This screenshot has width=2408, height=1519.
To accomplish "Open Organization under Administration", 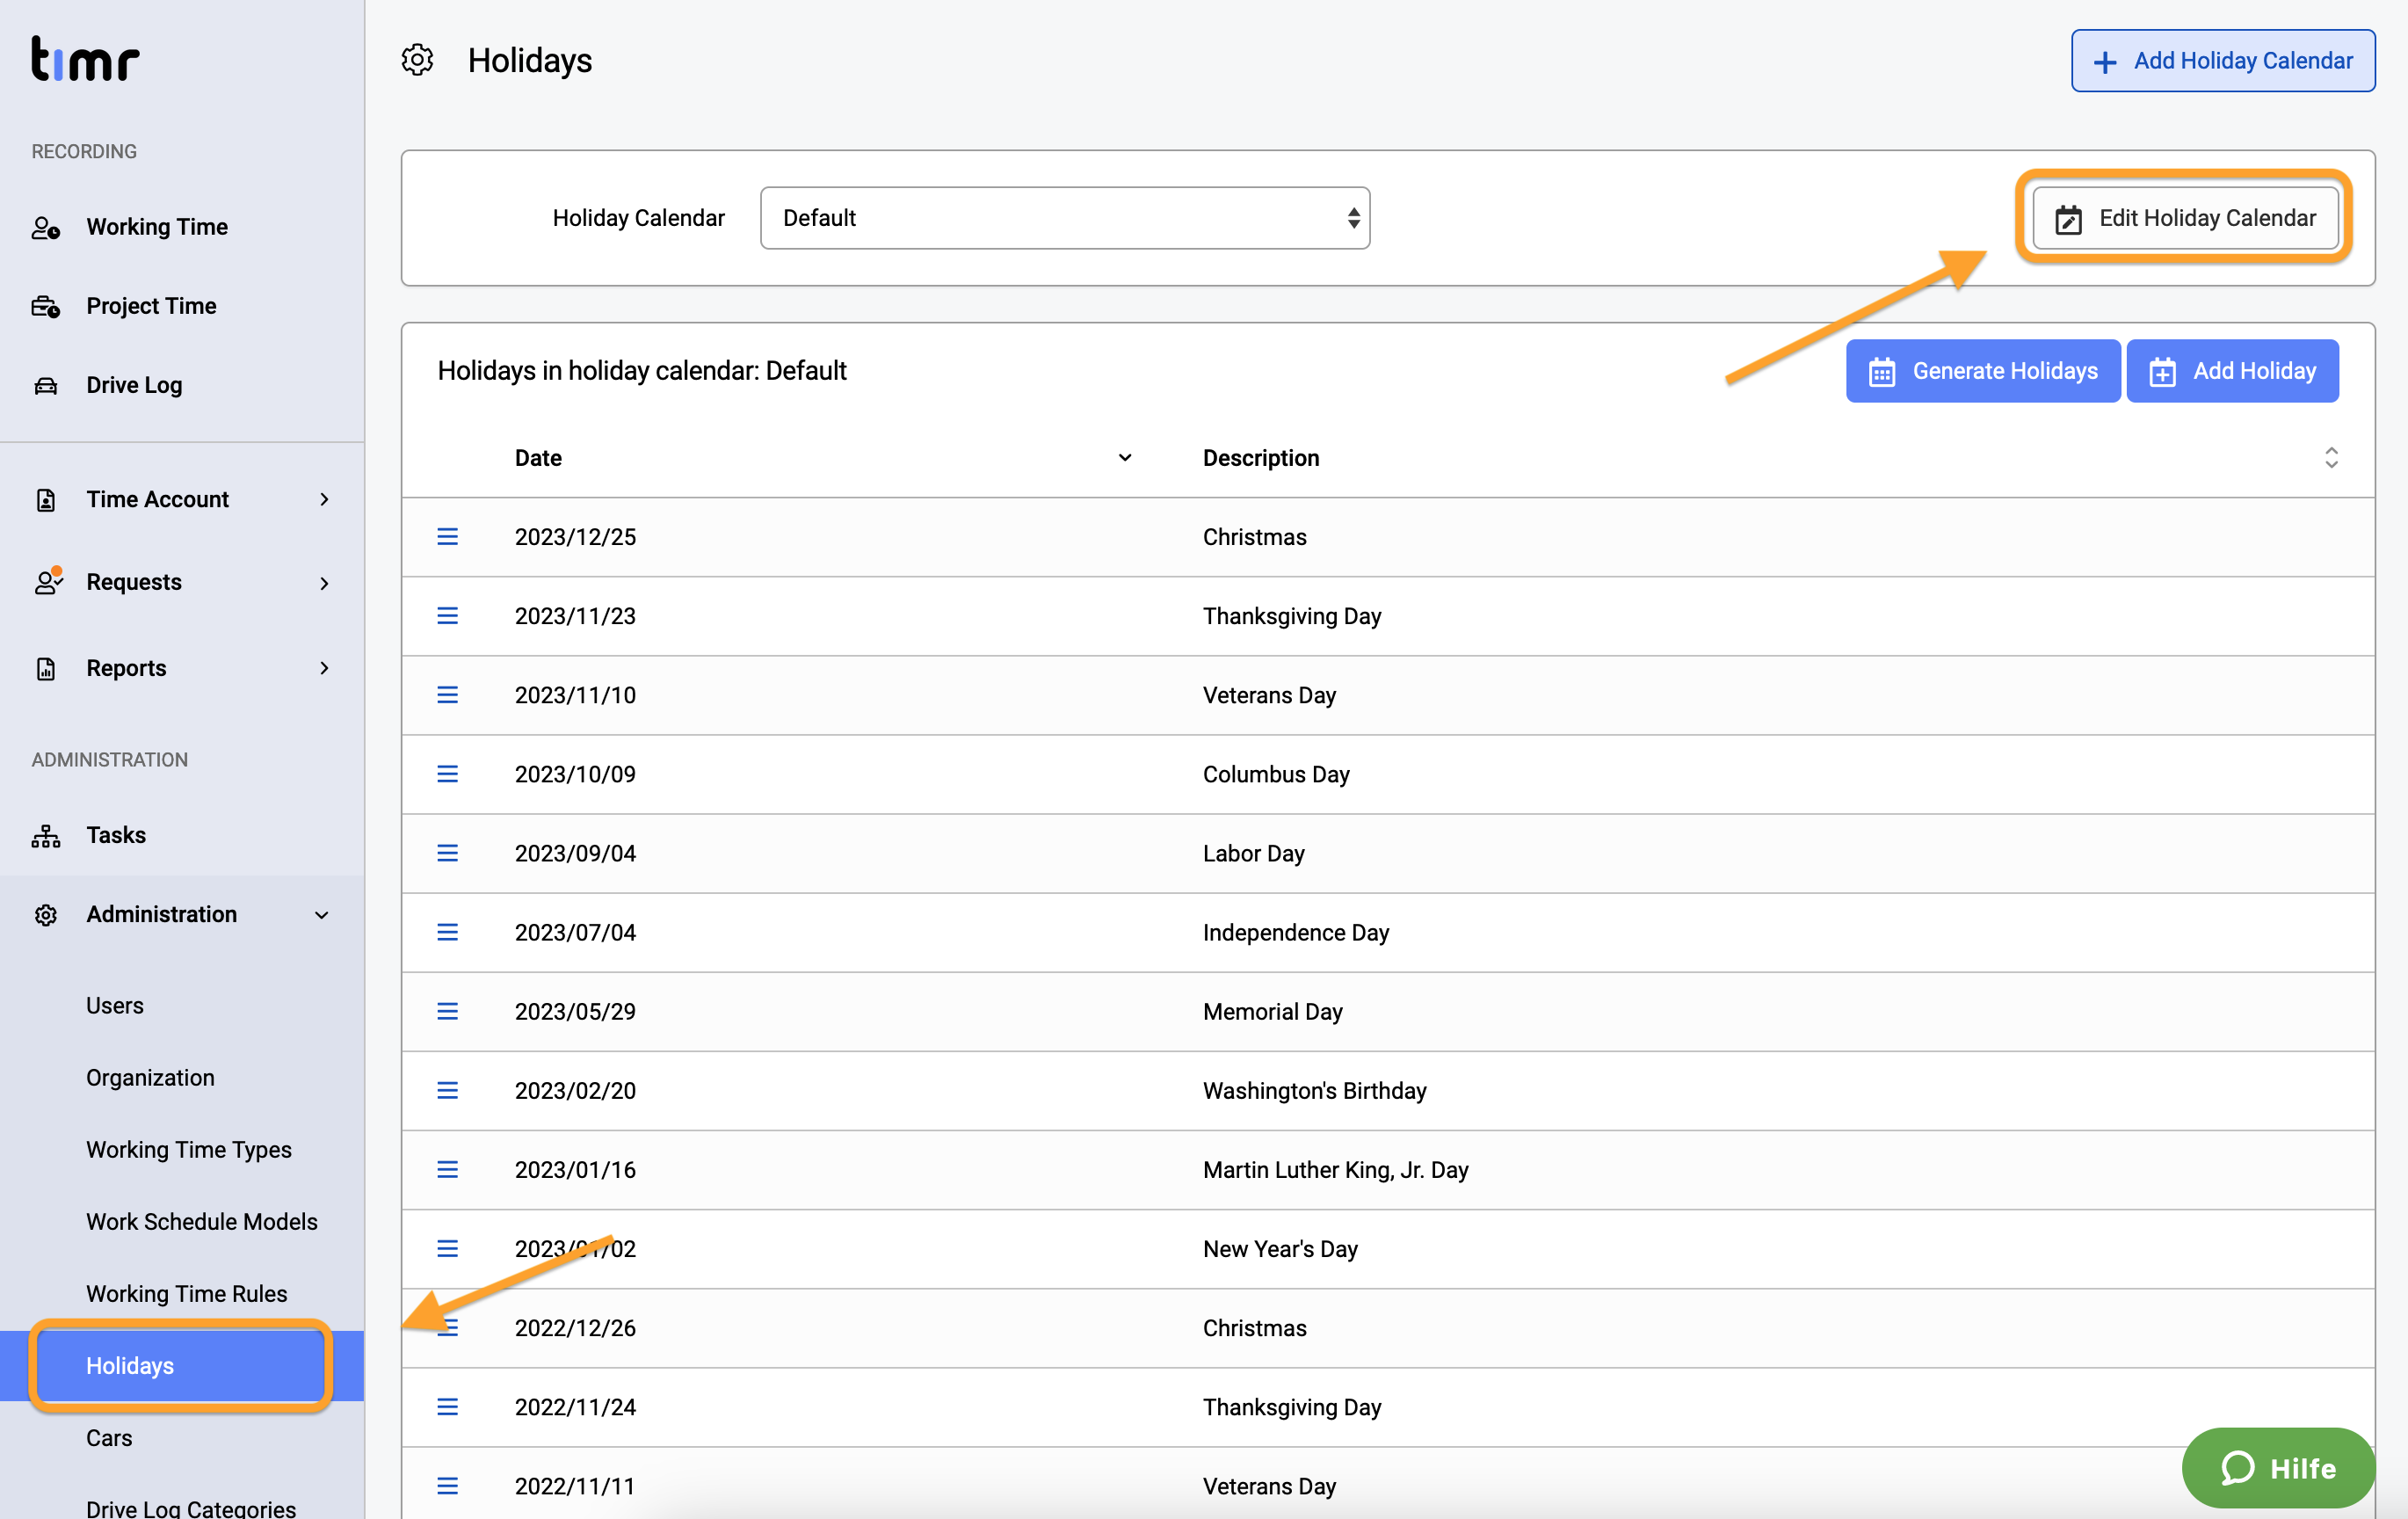I will [150, 1078].
